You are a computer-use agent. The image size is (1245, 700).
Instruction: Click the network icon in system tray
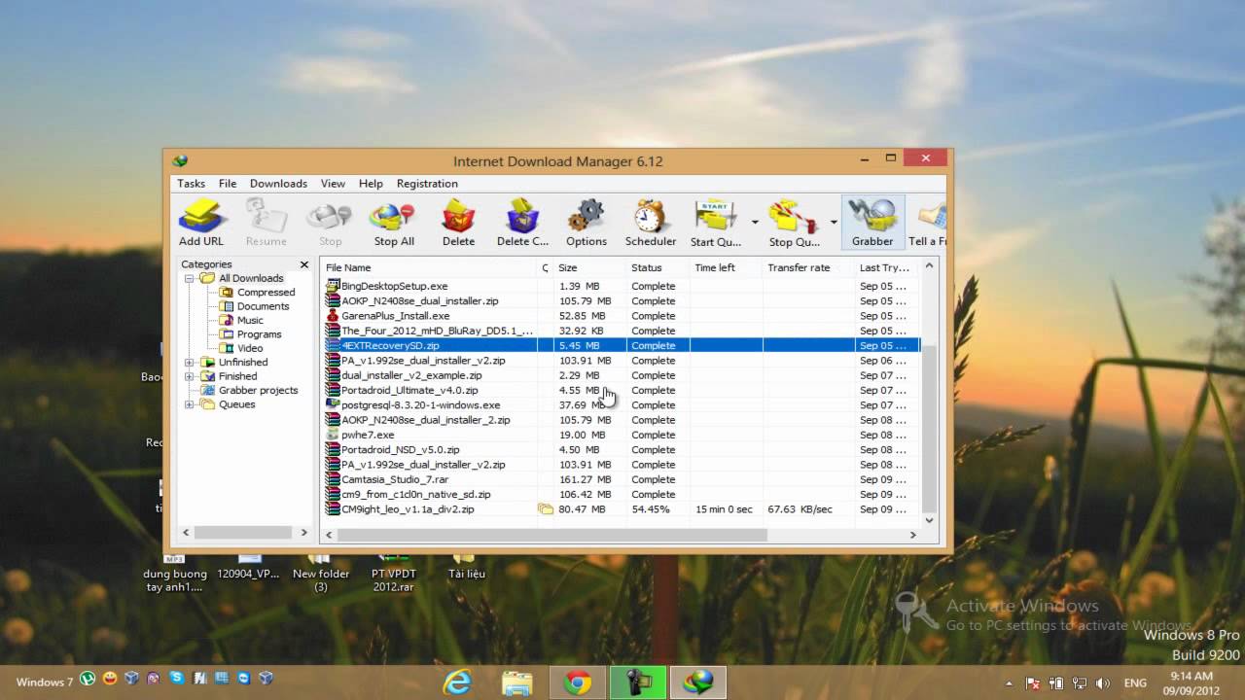pyautogui.click(x=1079, y=683)
